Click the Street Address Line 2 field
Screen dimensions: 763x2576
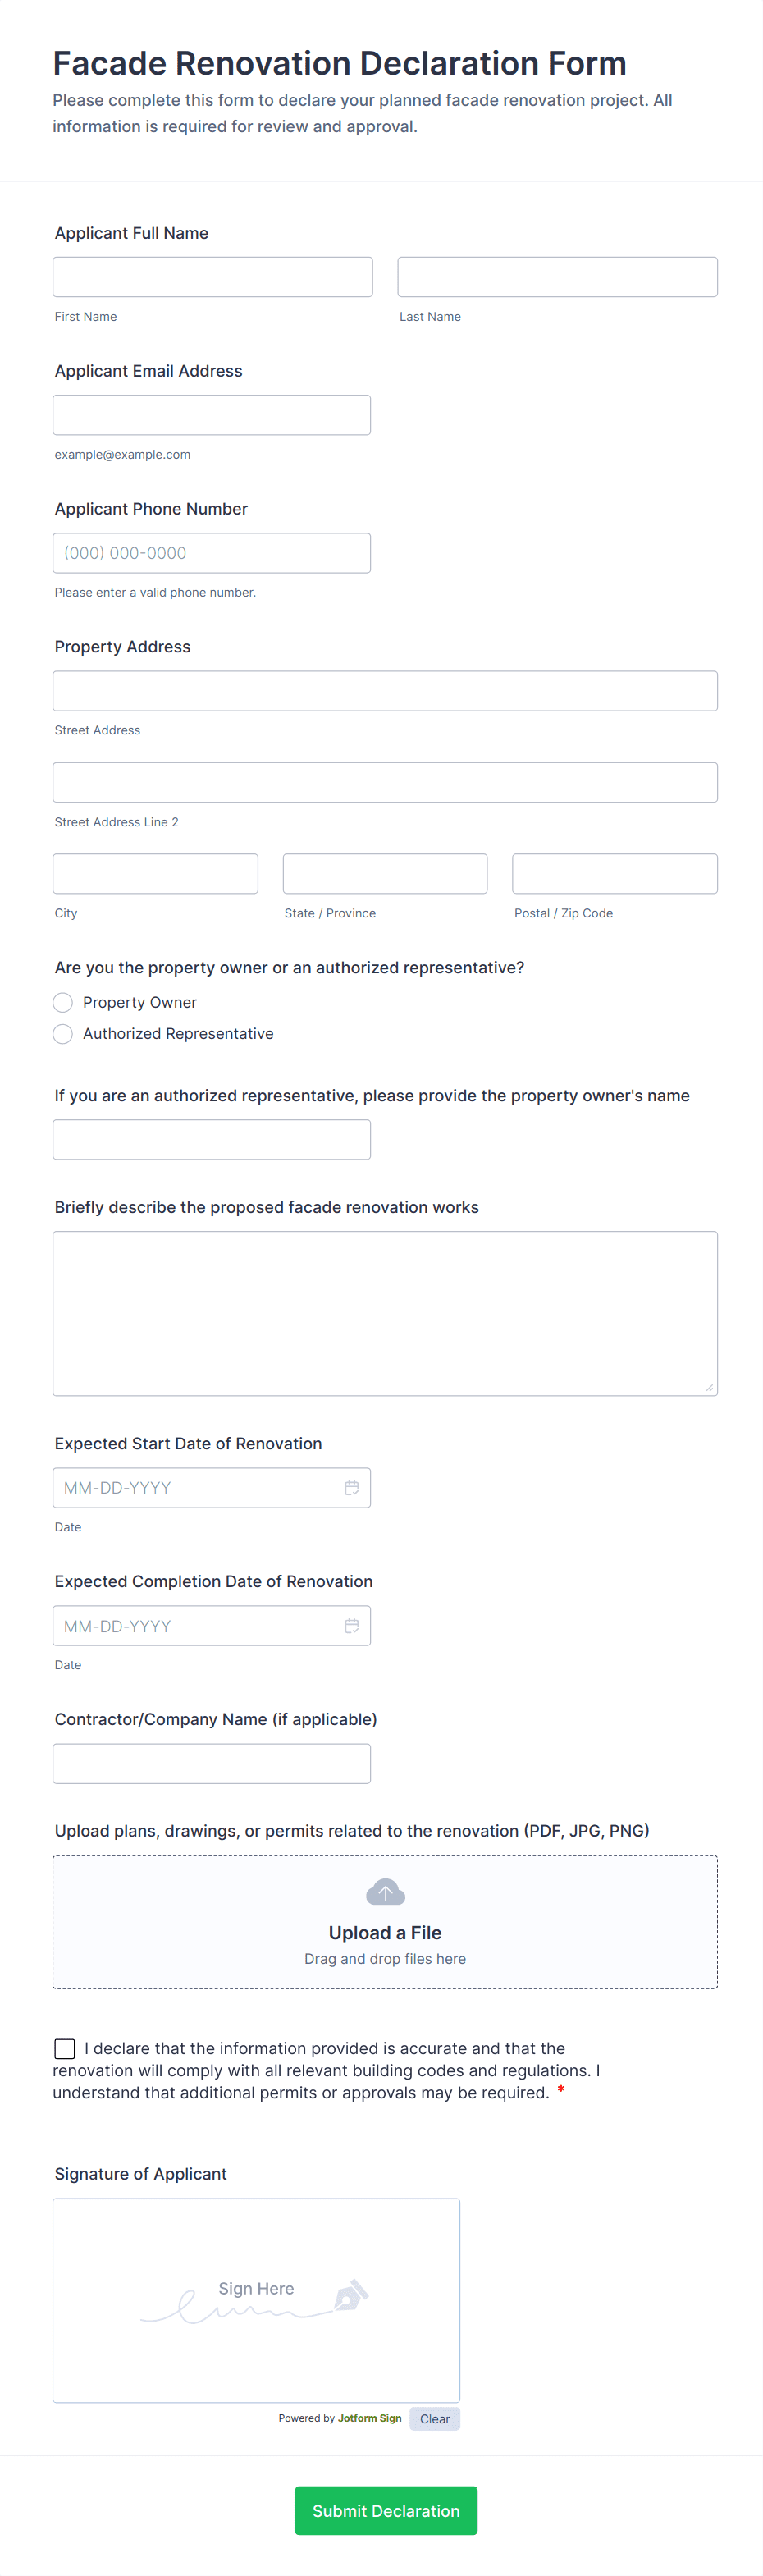[385, 782]
